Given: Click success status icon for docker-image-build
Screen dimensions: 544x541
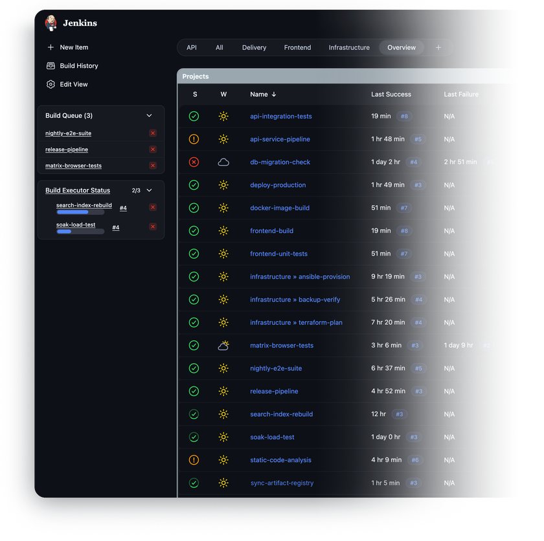Looking at the screenshot, I should pos(194,208).
